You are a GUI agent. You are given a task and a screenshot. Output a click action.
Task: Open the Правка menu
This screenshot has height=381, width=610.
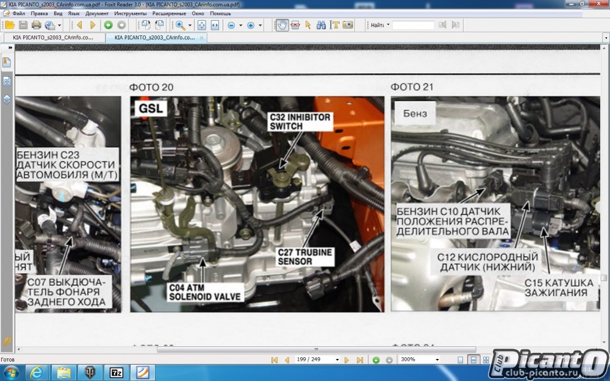(x=39, y=13)
